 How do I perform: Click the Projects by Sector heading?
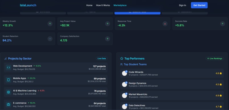(x=20, y=59)
